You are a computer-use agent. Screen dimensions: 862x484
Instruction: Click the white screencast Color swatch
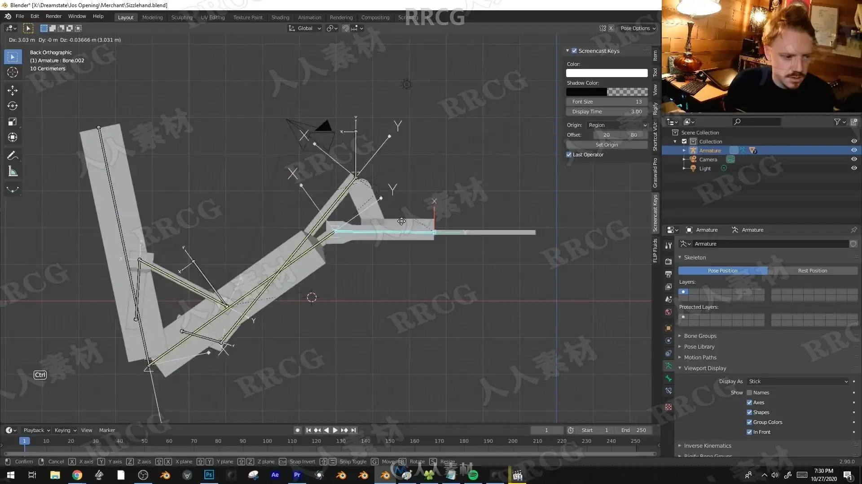point(607,73)
